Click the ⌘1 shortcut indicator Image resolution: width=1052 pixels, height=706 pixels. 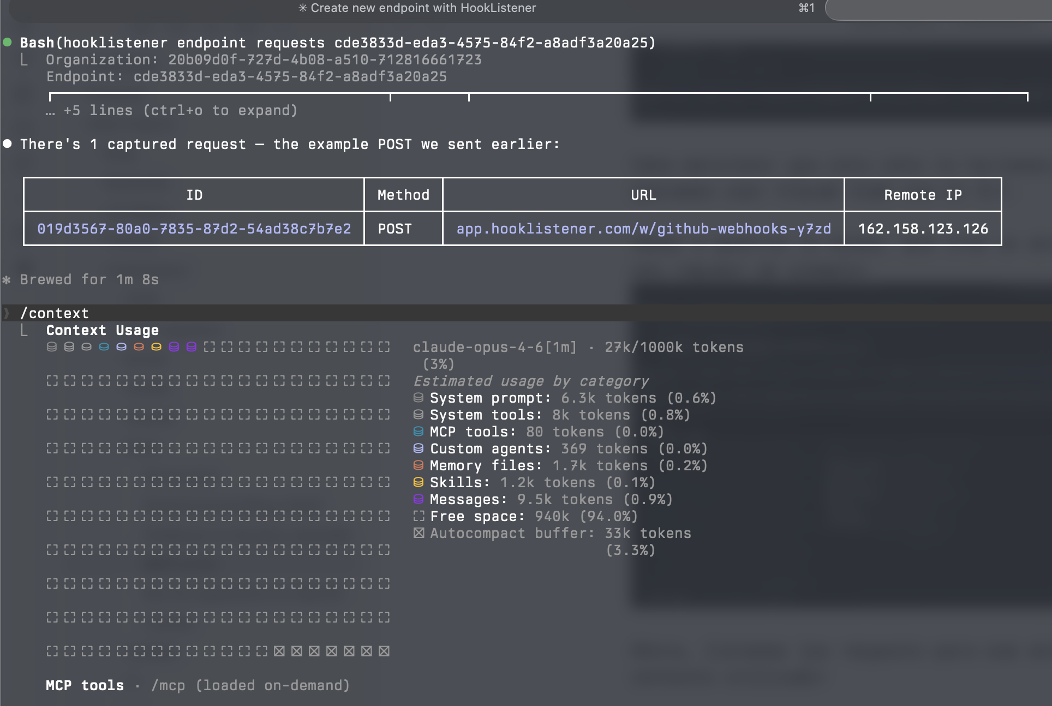805,8
